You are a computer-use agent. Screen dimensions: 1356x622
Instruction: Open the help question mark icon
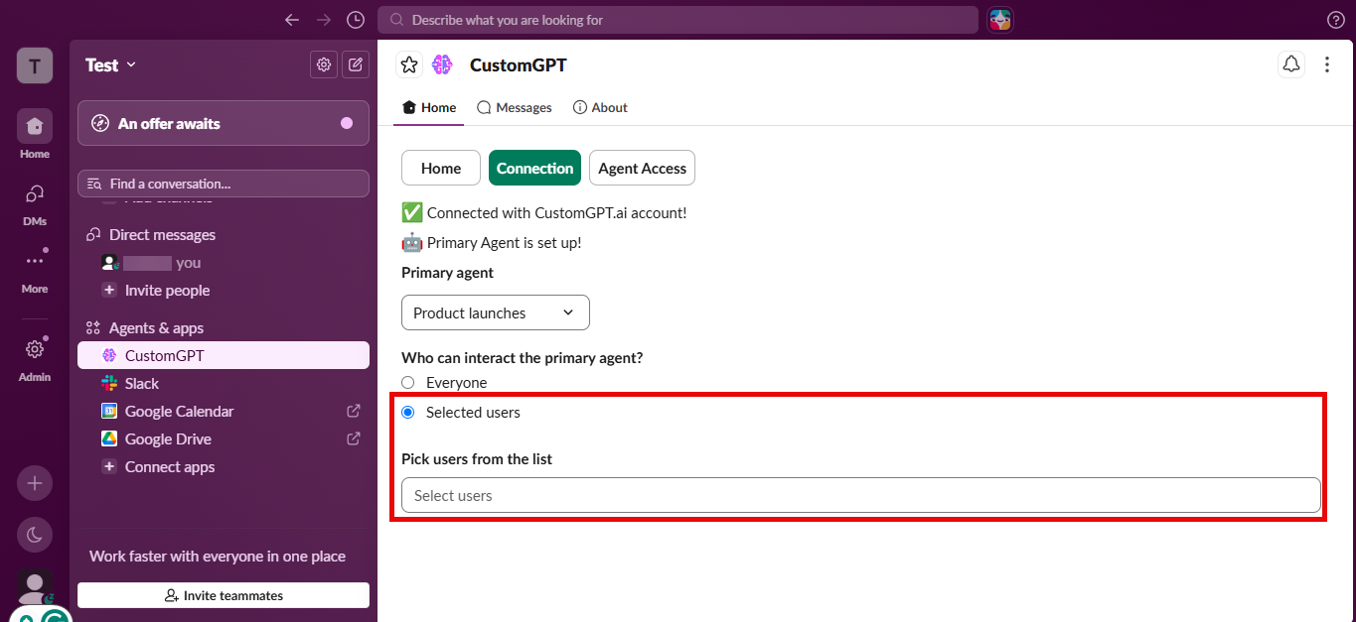coord(1336,20)
